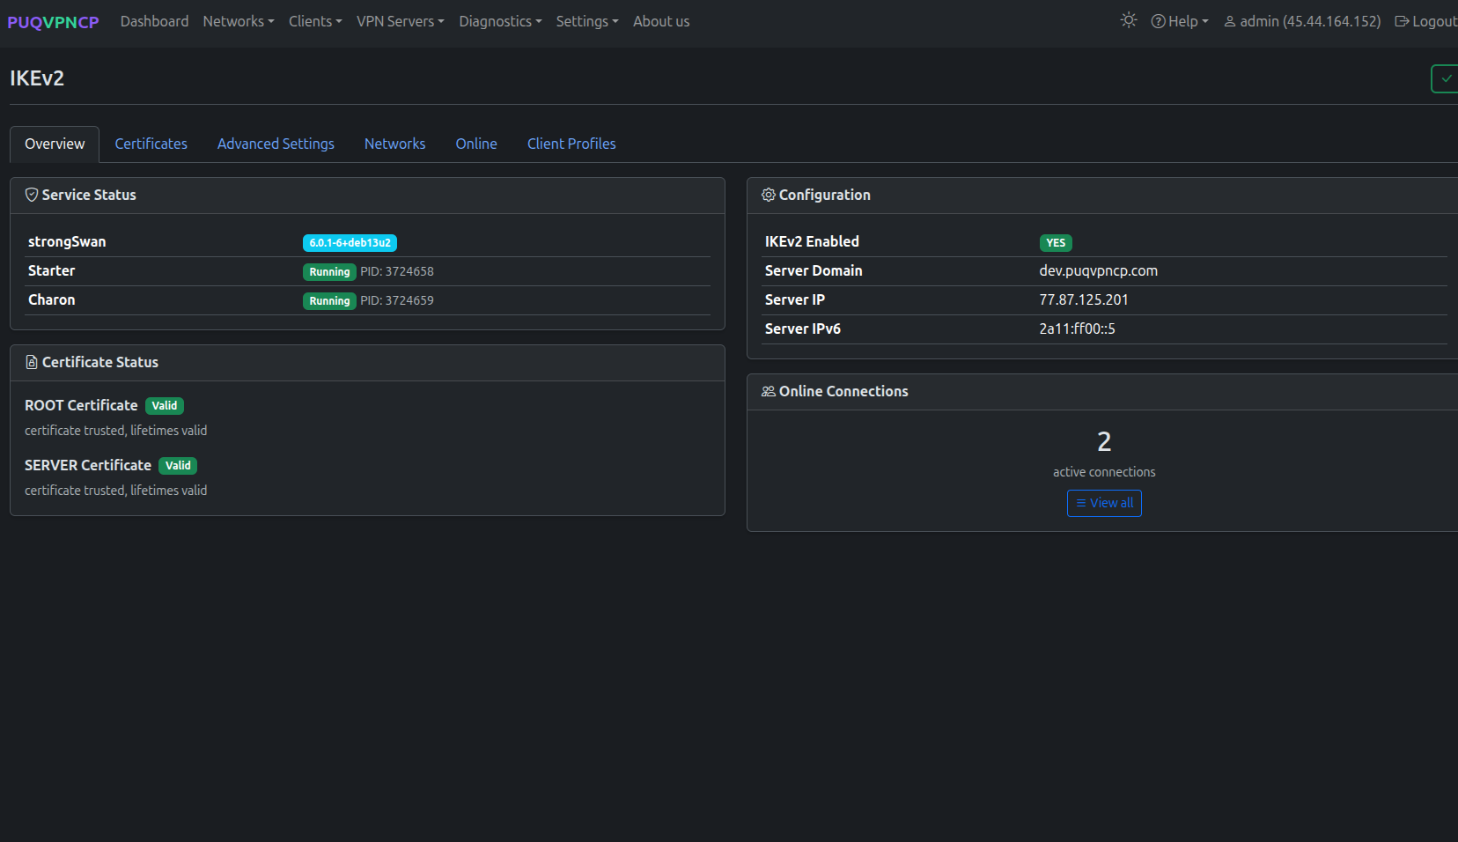
Task: Switch to the Certificates tab
Action: click(x=151, y=144)
